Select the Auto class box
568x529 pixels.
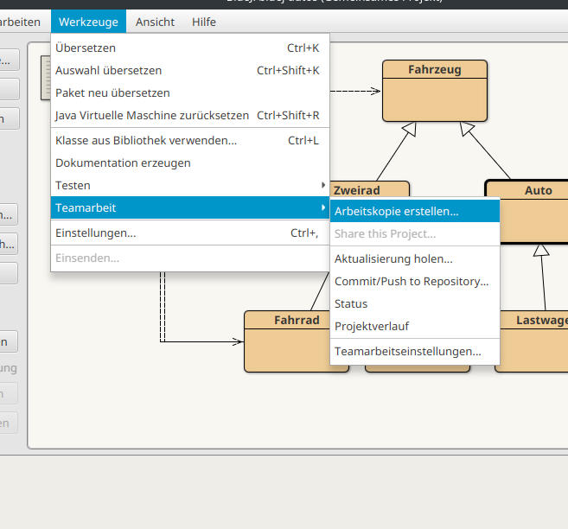(x=534, y=211)
